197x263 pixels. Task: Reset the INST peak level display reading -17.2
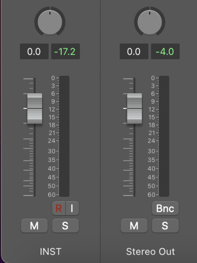tap(65, 52)
